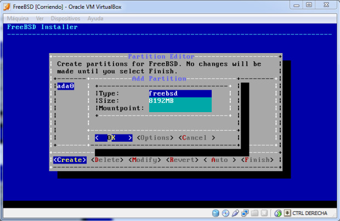Open the Ver menu
The height and width of the screenshot is (221, 340).
point(41,18)
